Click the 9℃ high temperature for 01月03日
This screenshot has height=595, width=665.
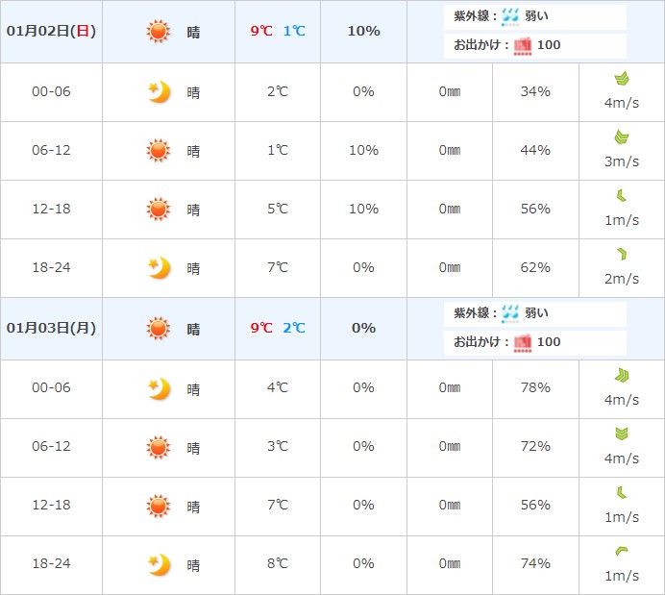click(261, 328)
